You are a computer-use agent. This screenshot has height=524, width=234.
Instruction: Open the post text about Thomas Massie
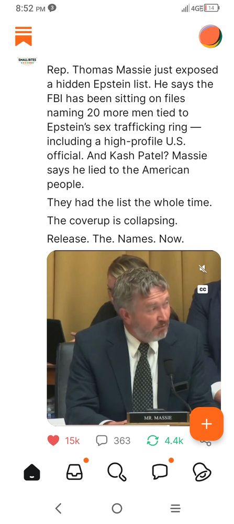(x=132, y=127)
